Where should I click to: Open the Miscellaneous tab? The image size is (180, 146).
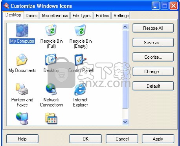pos(55,16)
